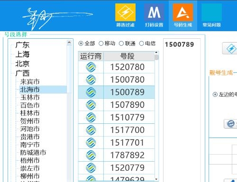Open the 打码设置 M icon
This screenshot has width=237, height=182.
154,12
